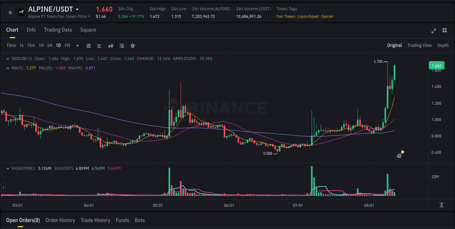Select the 1W timeframe
Image resolution: width=455 pixels, height=229 pixels.
point(67,46)
